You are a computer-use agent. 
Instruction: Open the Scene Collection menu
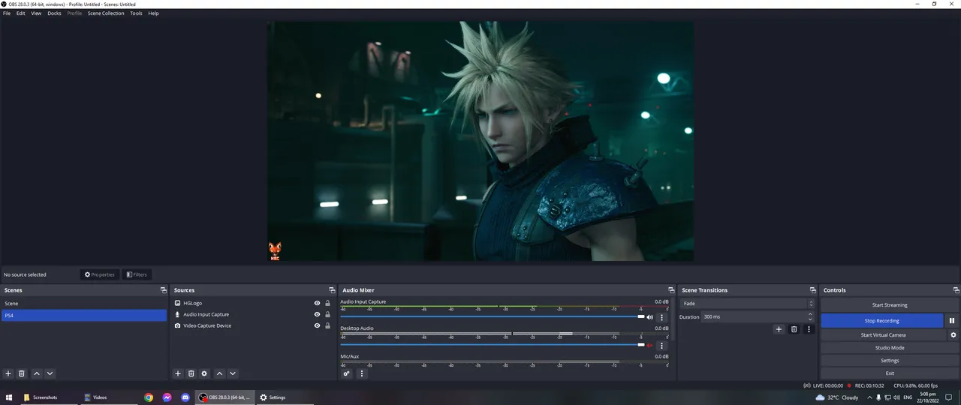pyautogui.click(x=106, y=13)
